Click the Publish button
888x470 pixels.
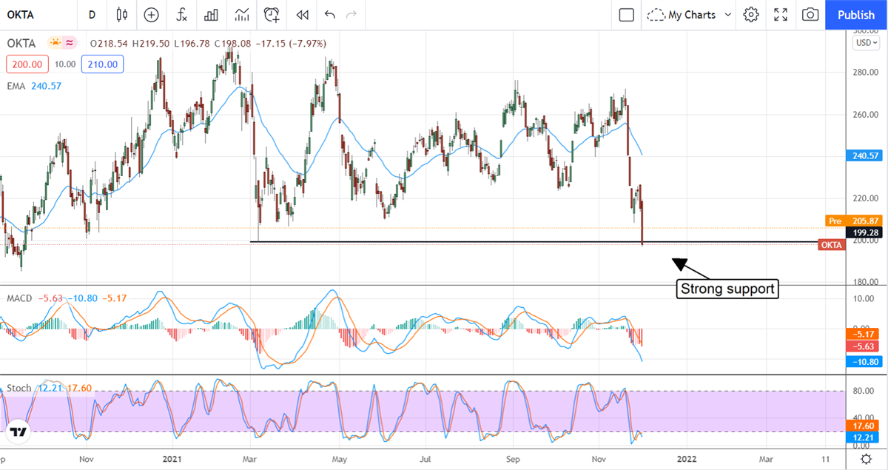click(855, 15)
